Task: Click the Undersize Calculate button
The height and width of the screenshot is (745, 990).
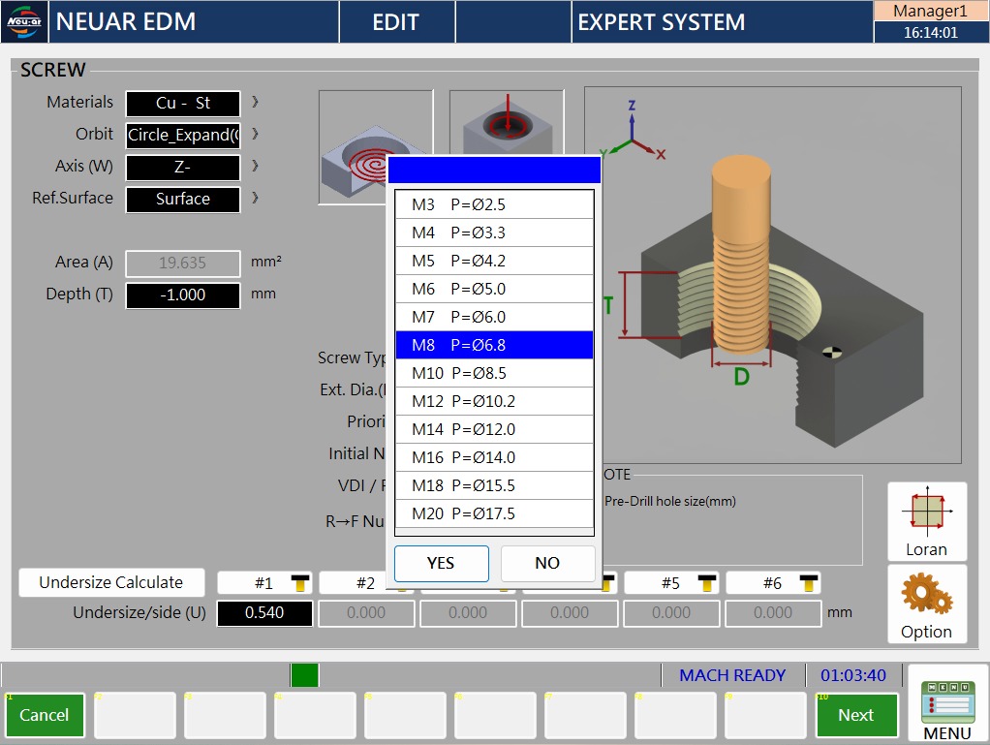Action: [111, 582]
